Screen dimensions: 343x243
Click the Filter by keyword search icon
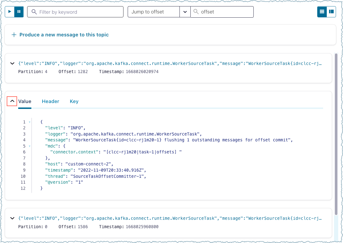[34, 12]
